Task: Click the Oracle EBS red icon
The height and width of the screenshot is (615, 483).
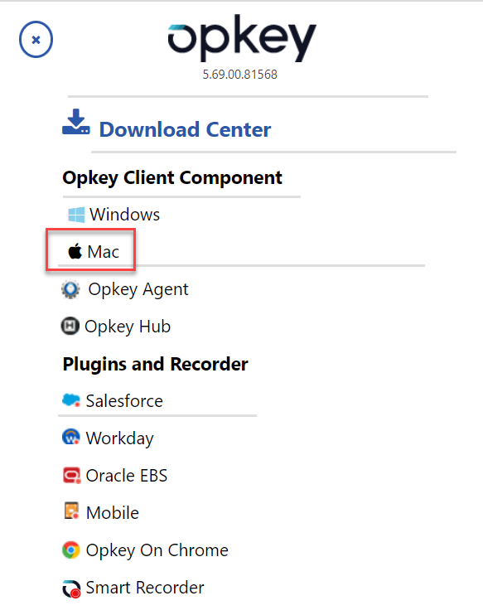Action: [72, 475]
